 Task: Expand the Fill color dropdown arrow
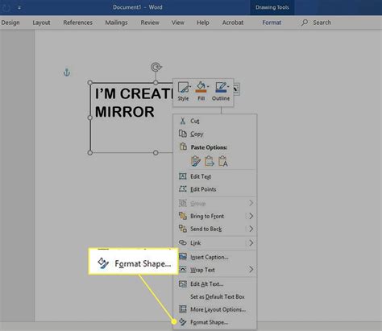(x=208, y=87)
